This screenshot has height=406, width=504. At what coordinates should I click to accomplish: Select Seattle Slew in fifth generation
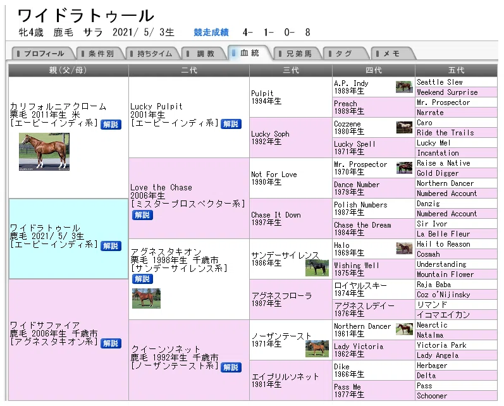point(456,82)
